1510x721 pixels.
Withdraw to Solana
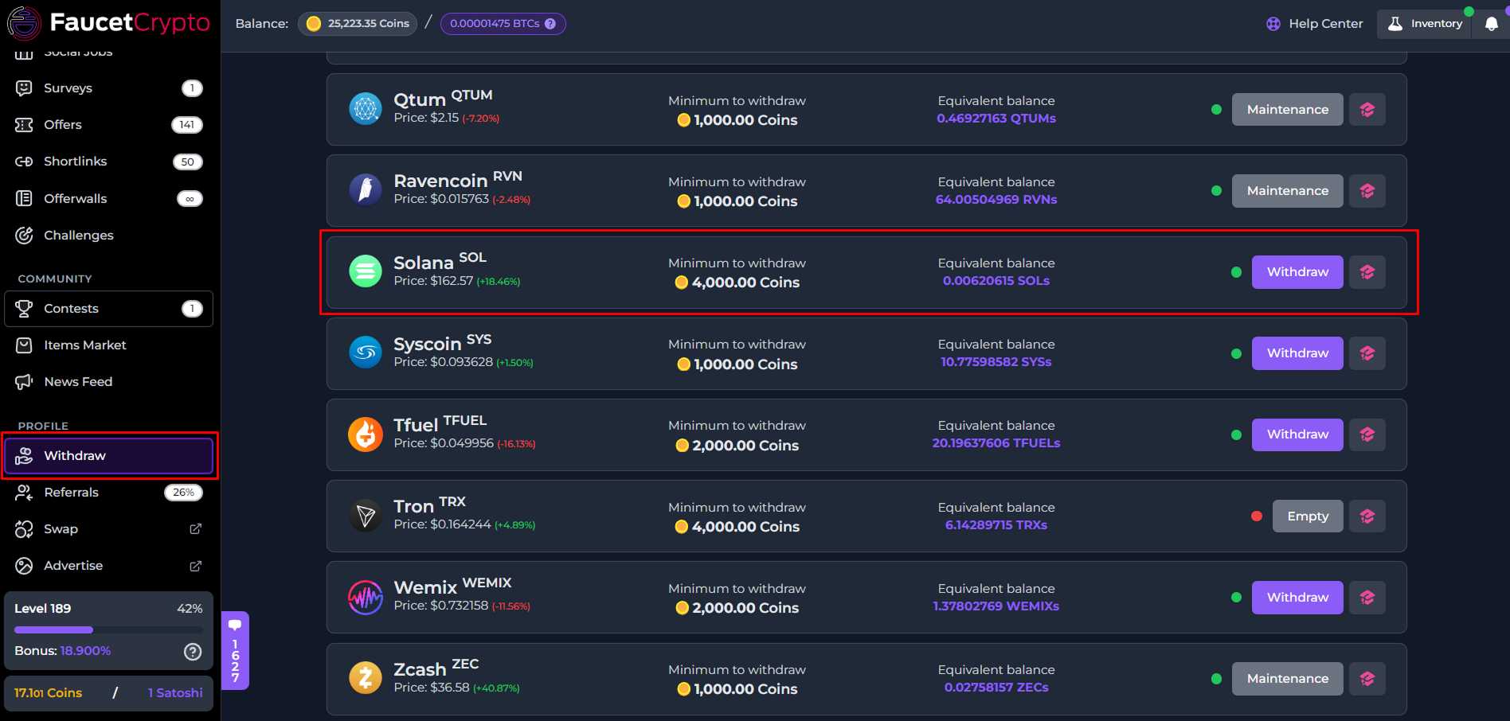point(1297,272)
